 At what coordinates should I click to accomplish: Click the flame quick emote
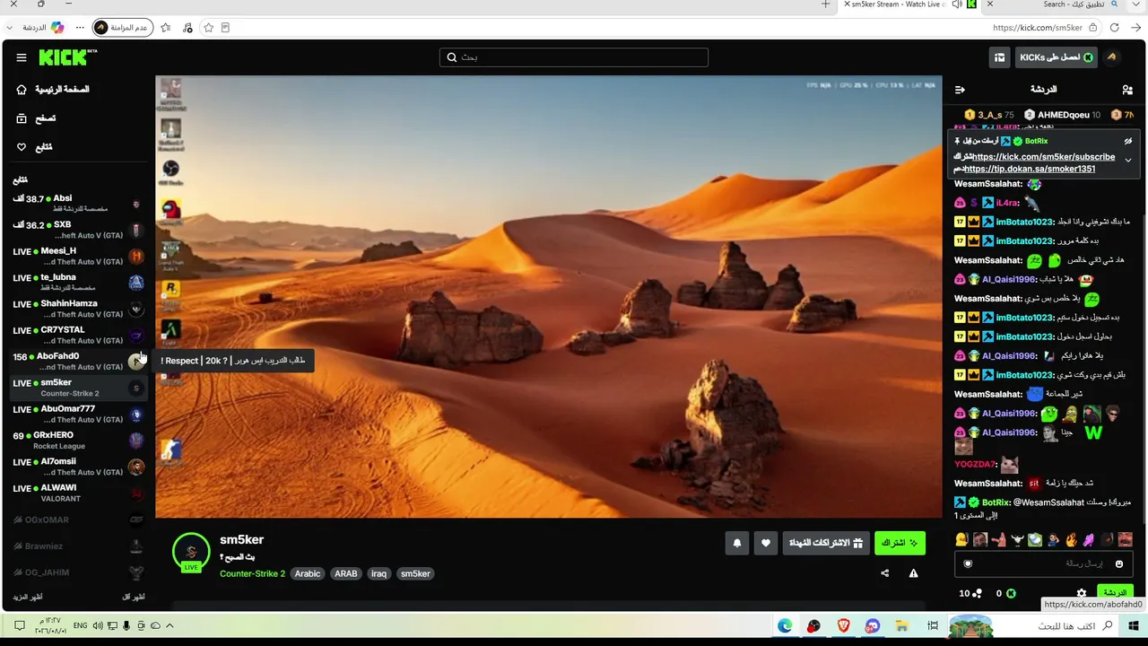(1071, 539)
